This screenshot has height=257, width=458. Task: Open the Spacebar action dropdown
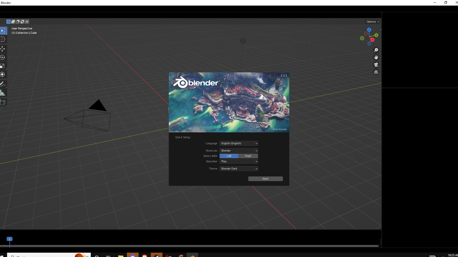click(x=239, y=161)
